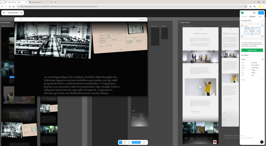266x146 pixels.
Task: Select the Hand tool
Action: coord(125,142)
